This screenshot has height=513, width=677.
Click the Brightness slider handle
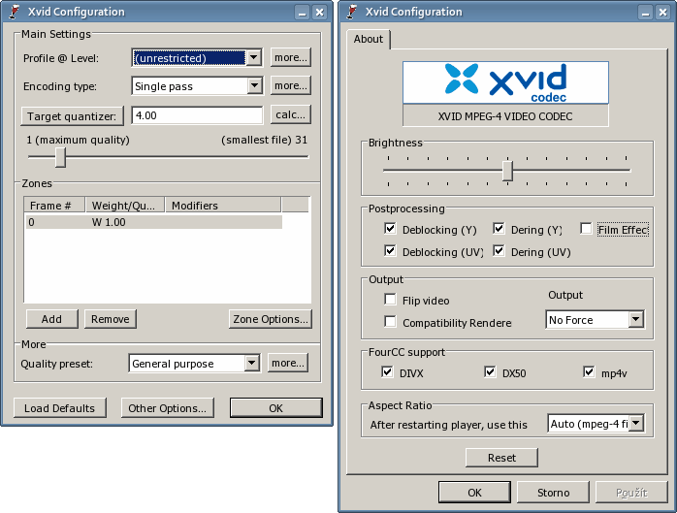(508, 171)
